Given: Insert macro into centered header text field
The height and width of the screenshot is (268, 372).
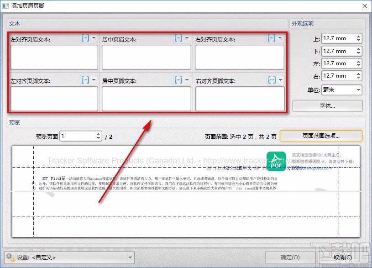Looking at the screenshot, I should [178, 39].
